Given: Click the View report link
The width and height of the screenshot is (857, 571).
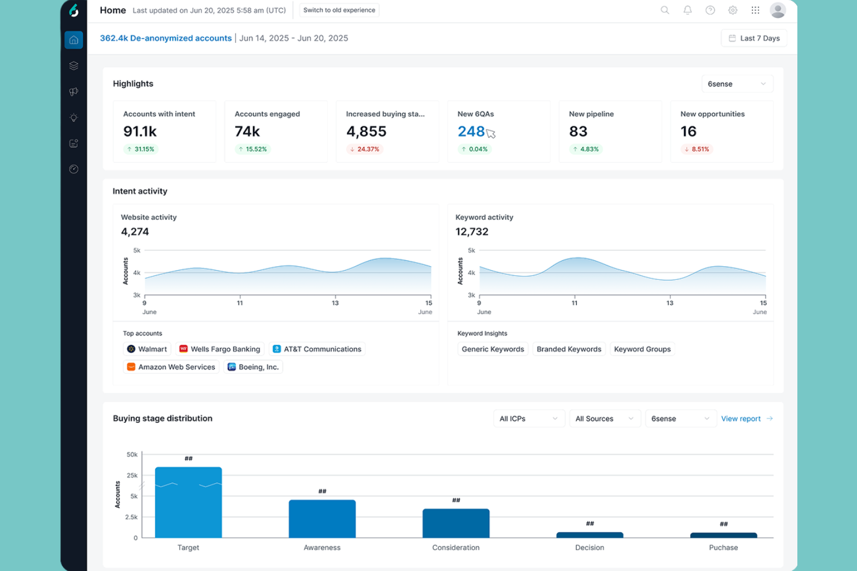Looking at the screenshot, I should point(741,418).
